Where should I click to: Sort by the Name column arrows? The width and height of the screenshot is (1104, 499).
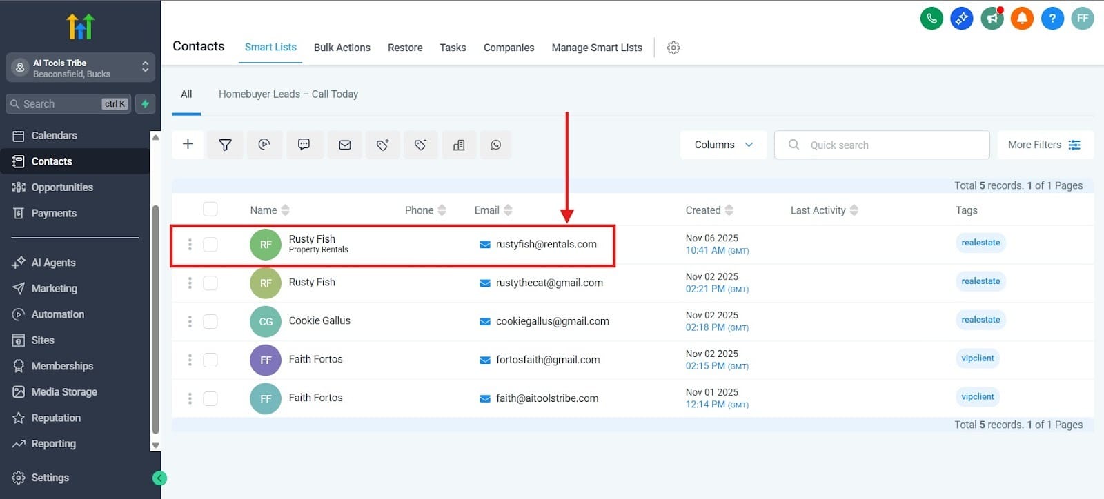[286, 210]
